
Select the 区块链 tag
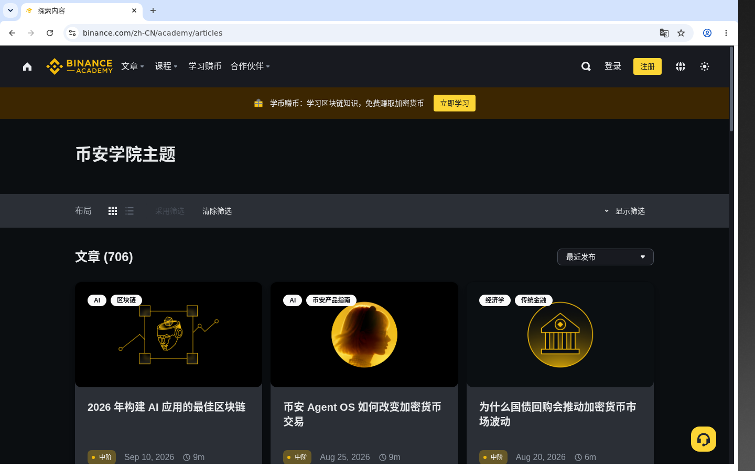coord(126,300)
